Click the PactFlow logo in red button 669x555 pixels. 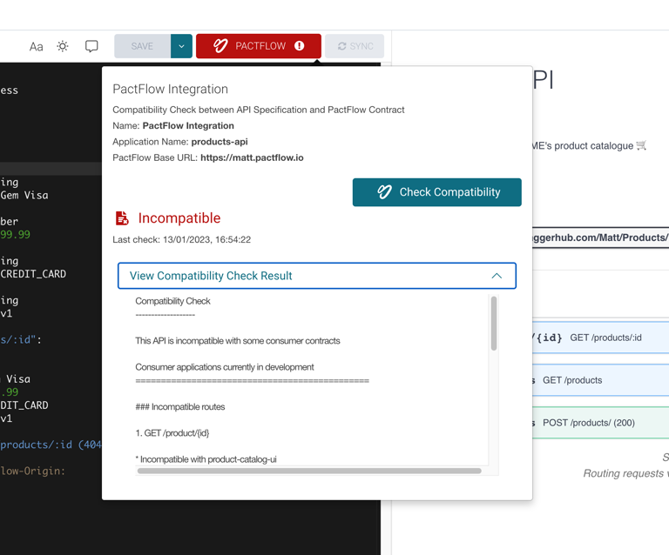tap(220, 46)
